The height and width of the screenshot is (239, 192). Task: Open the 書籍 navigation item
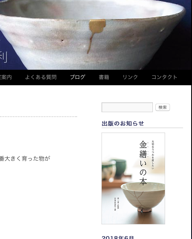(104, 77)
